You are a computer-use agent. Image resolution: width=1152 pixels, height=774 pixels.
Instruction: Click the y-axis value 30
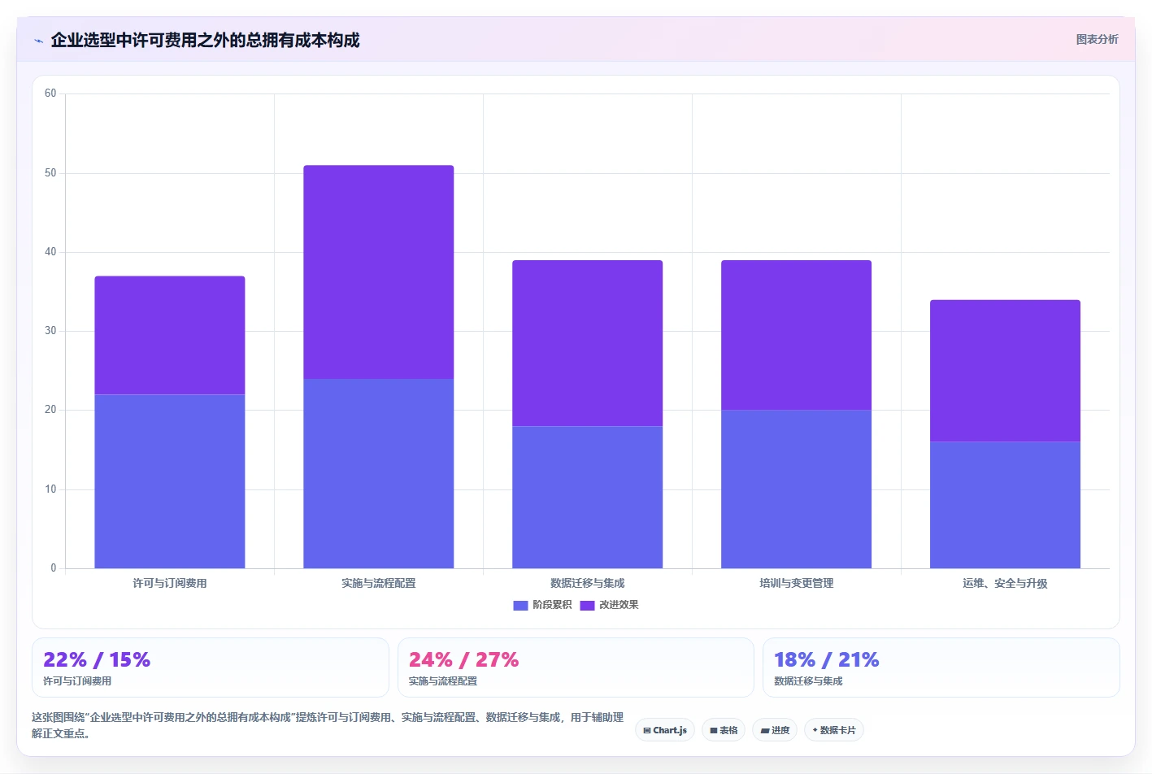pyautogui.click(x=50, y=331)
